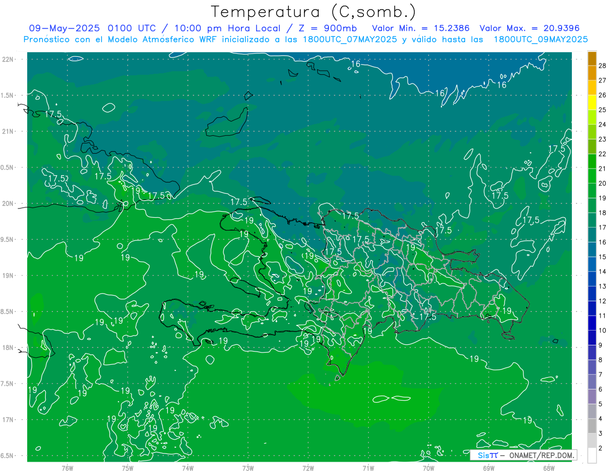616x475 pixels.
Task: Click the legend value "2"
Action: (601, 448)
